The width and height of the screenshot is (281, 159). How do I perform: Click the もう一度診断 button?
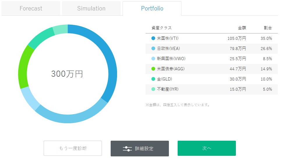click(73, 148)
